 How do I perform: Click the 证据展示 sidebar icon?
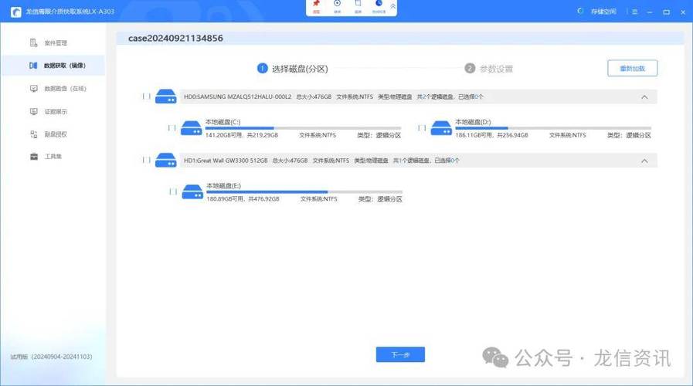click(34, 112)
